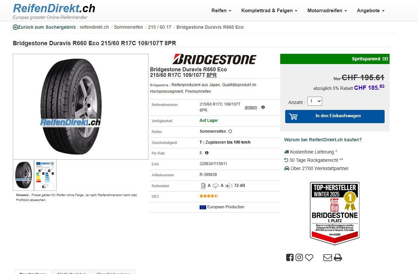Image resolution: width=418 pixels, height=274 pixels.
Task: Add tyre with In den Einkaufswagen
Action: pos(335,117)
